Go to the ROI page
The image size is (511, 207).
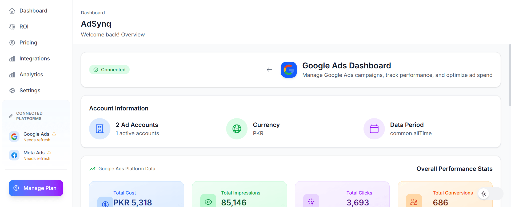click(x=36, y=27)
